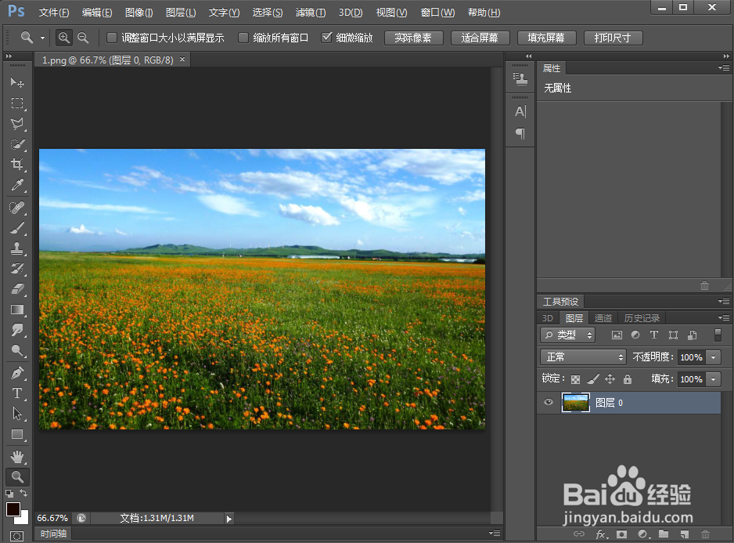Viewport: 734px width, 543px height.
Task: Select the Quick Selection tool
Action: [17, 144]
